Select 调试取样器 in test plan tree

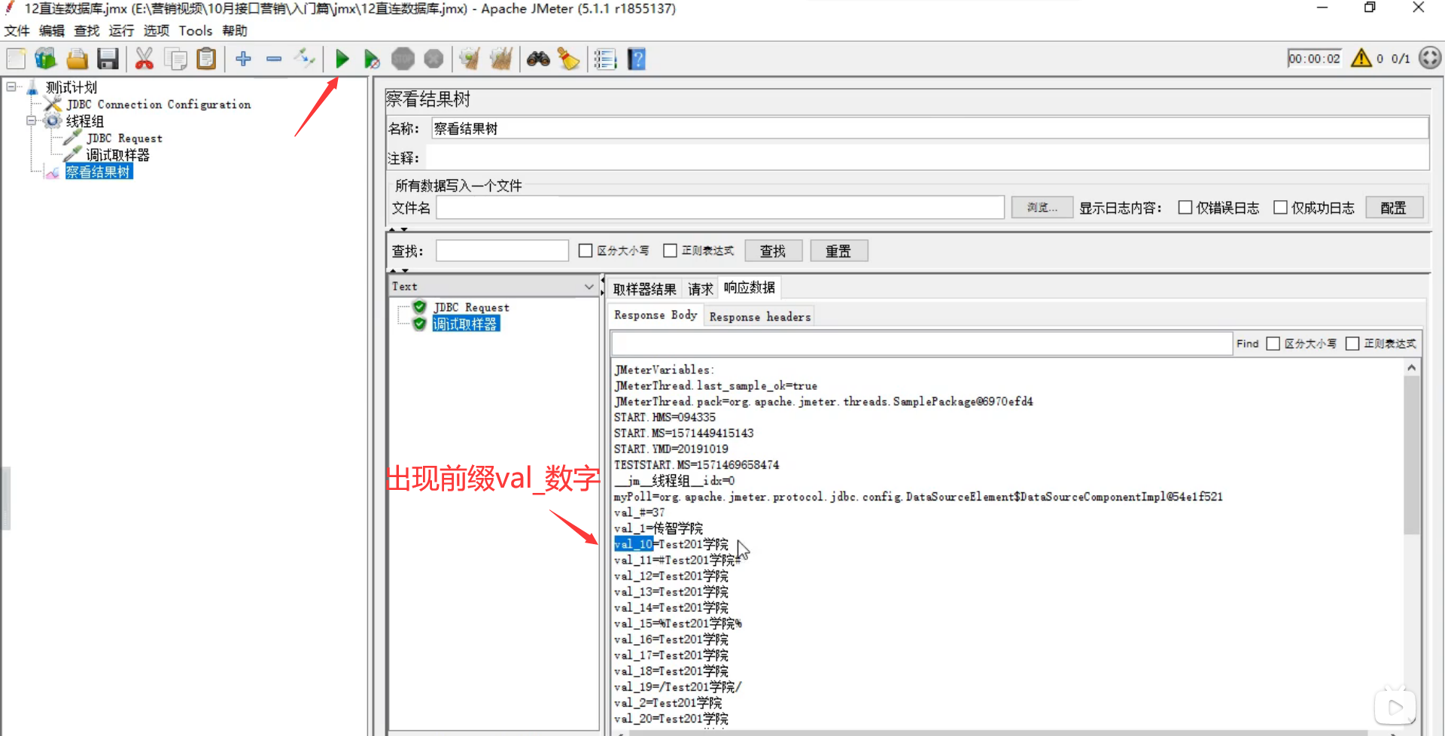pos(117,155)
